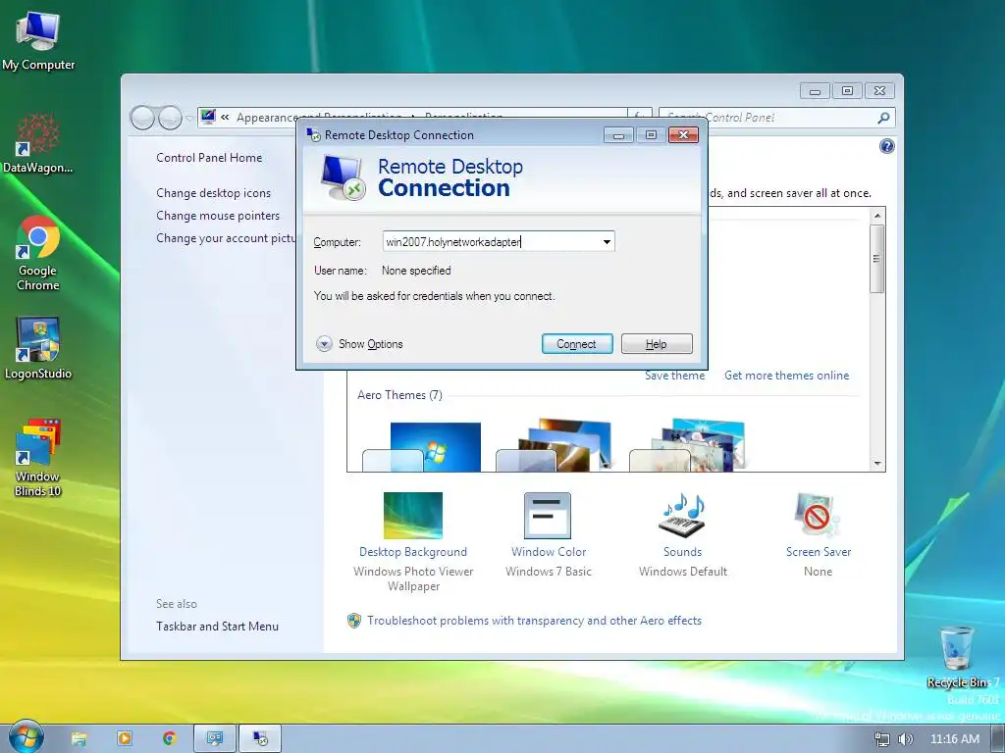Open the recent pages dropdown beside nav arrows
This screenshot has width=1005, height=753.
click(189, 119)
